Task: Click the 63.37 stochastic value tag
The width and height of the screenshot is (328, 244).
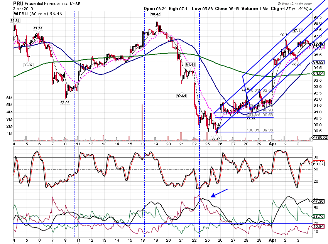Action: coord(318,164)
